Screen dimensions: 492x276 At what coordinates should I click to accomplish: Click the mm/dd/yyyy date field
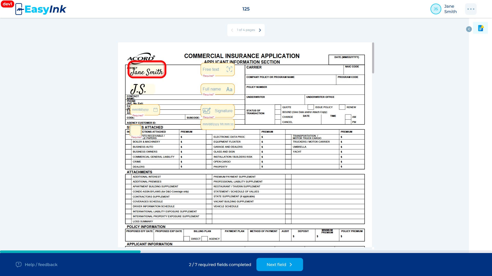point(145,110)
